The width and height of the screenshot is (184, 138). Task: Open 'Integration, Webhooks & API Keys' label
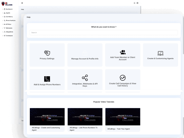[85, 85]
